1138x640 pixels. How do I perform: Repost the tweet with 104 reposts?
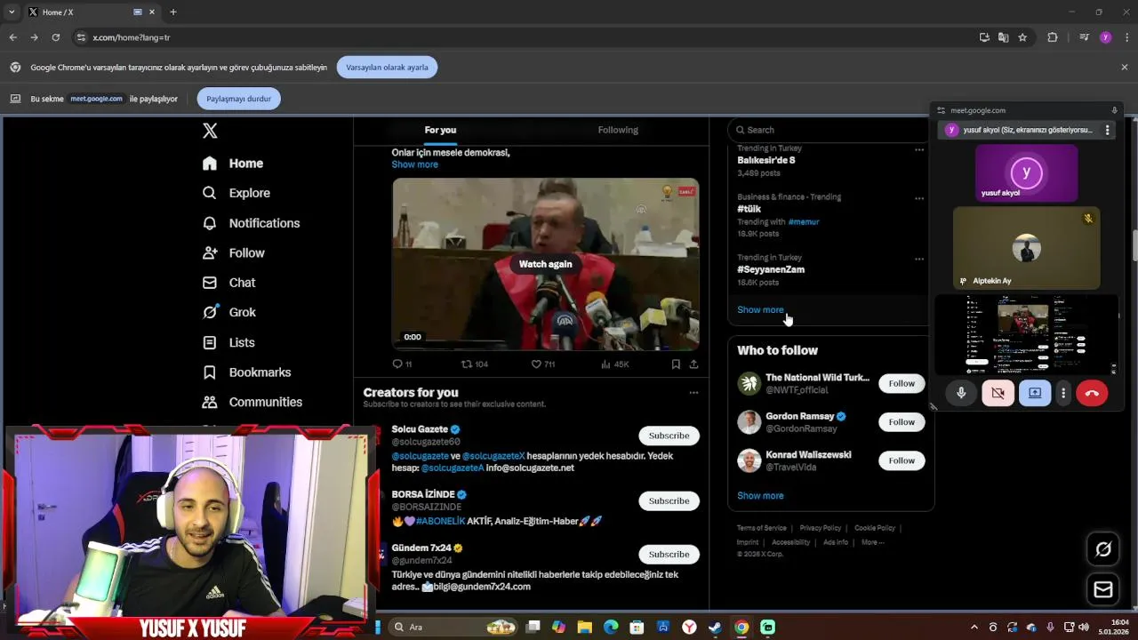click(475, 364)
